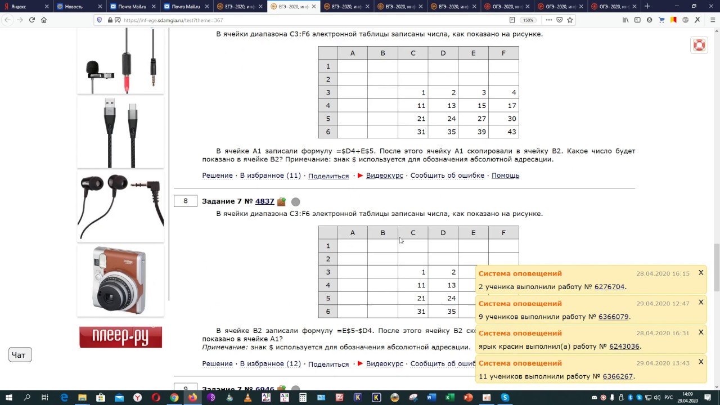The height and width of the screenshot is (405, 720).
Task: Open Chrome from the taskbar
Action: [174, 398]
